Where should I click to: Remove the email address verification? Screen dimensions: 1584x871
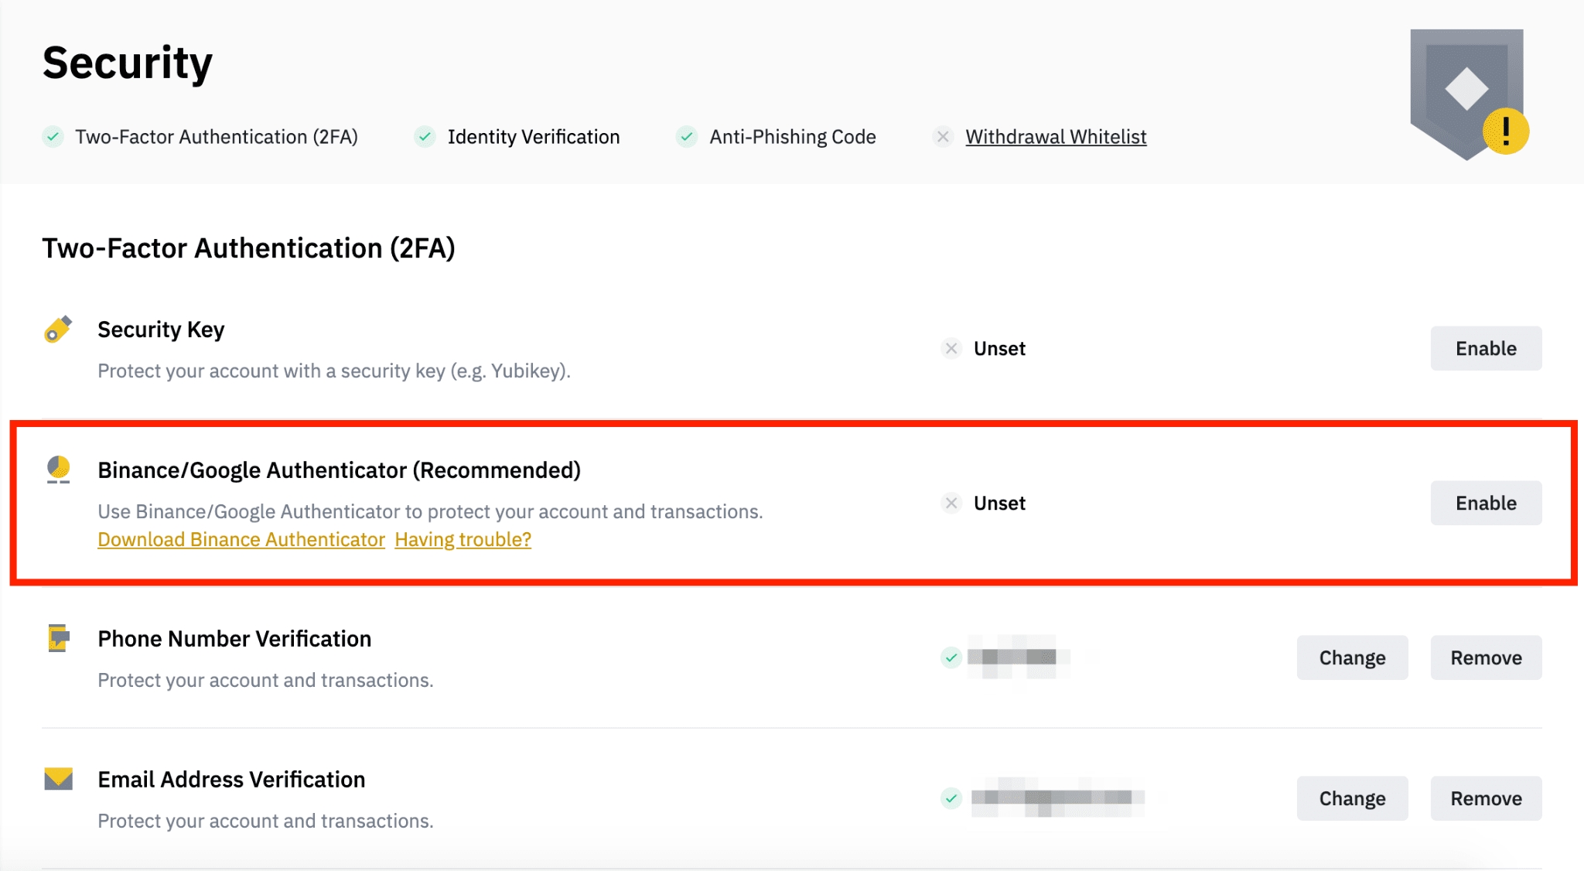pos(1485,798)
